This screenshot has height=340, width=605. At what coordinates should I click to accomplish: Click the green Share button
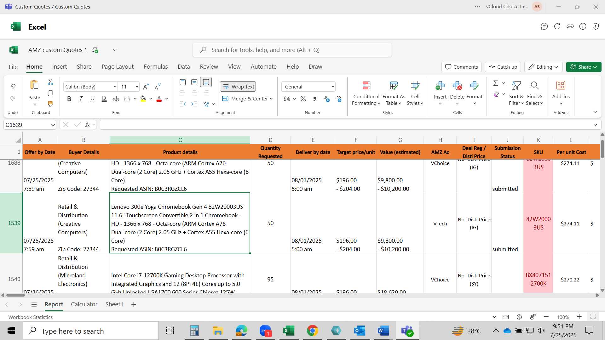[584, 67]
